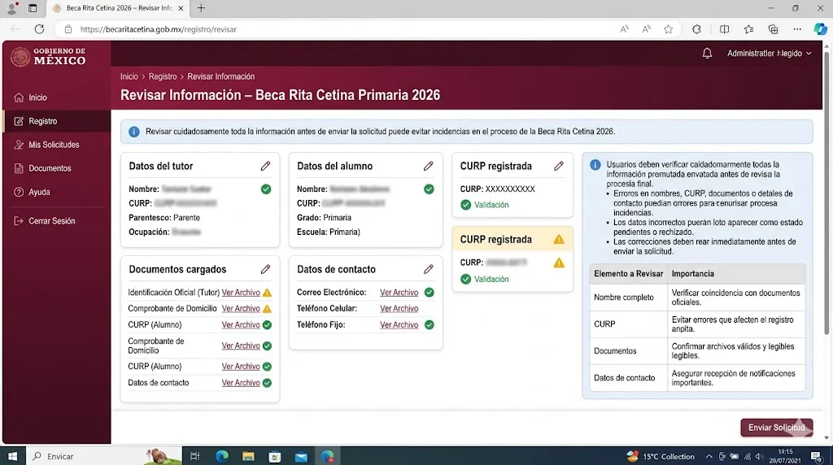This screenshot has height=465, width=833.
Task: Add page to favorites star icon
Action: [x=669, y=29]
